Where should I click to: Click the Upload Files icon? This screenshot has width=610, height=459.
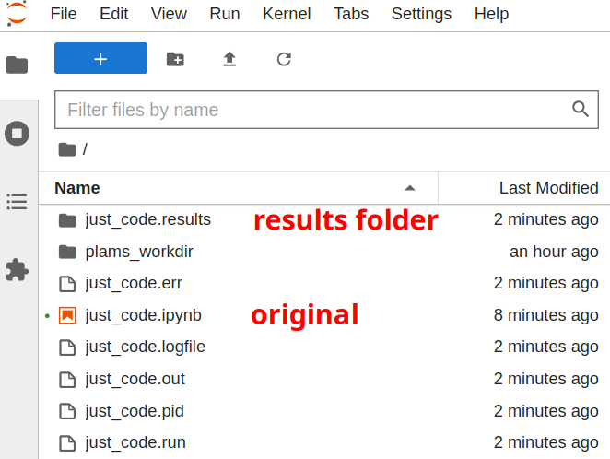(x=229, y=59)
